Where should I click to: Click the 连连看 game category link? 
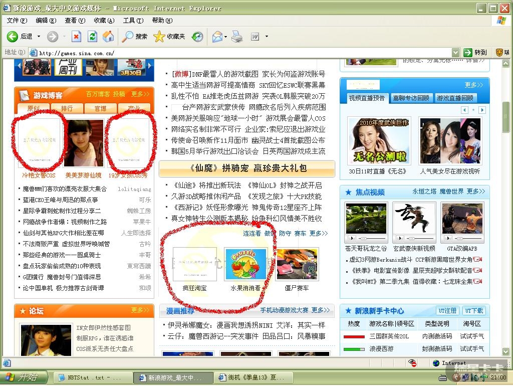pyautogui.click(x=252, y=234)
